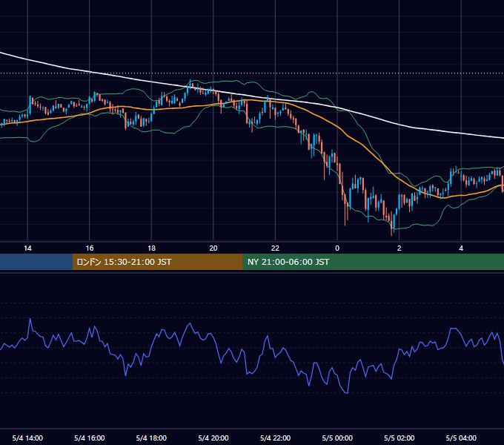
Task: Click the 5/5 04:00 time label
Action: (461, 438)
